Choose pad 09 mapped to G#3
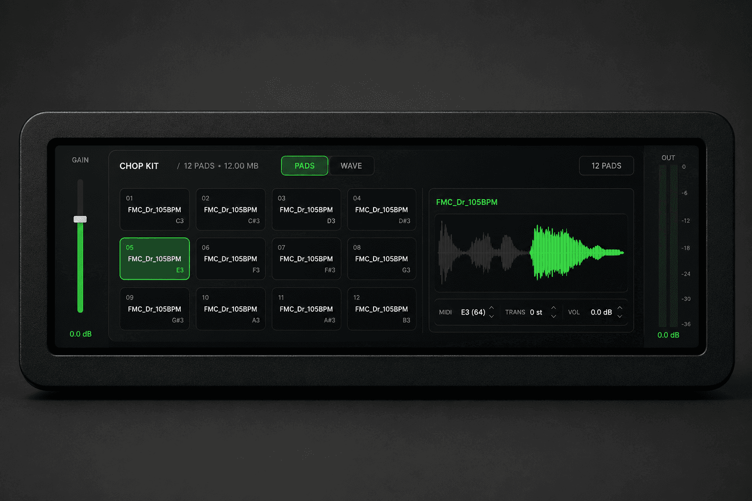 coord(155,309)
